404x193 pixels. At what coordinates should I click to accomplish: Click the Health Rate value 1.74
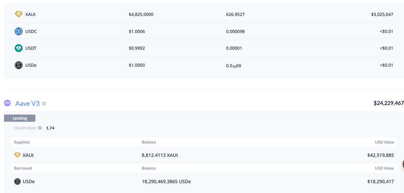coord(50,128)
